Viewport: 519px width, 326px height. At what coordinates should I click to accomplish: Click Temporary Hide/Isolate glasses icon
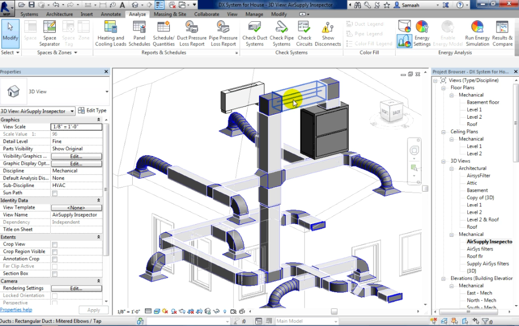point(216,311)
